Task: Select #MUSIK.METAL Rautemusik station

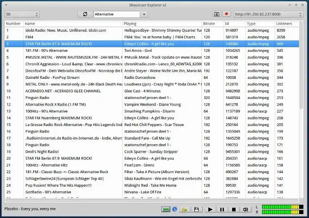Action: [152, 57]
